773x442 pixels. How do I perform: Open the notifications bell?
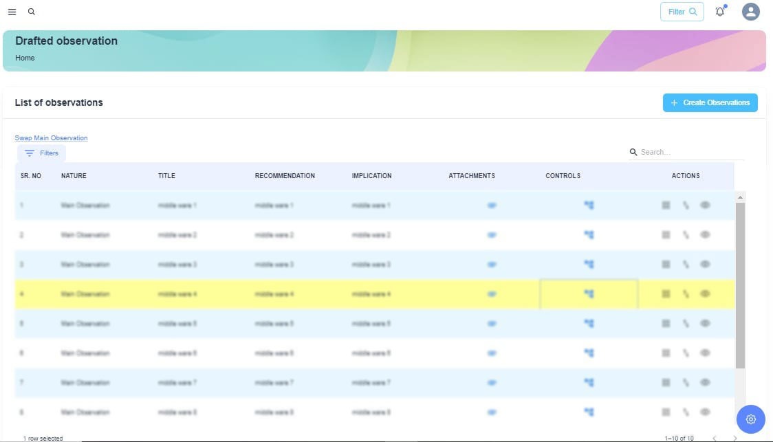pyautogui.click(x=720, y=12)
